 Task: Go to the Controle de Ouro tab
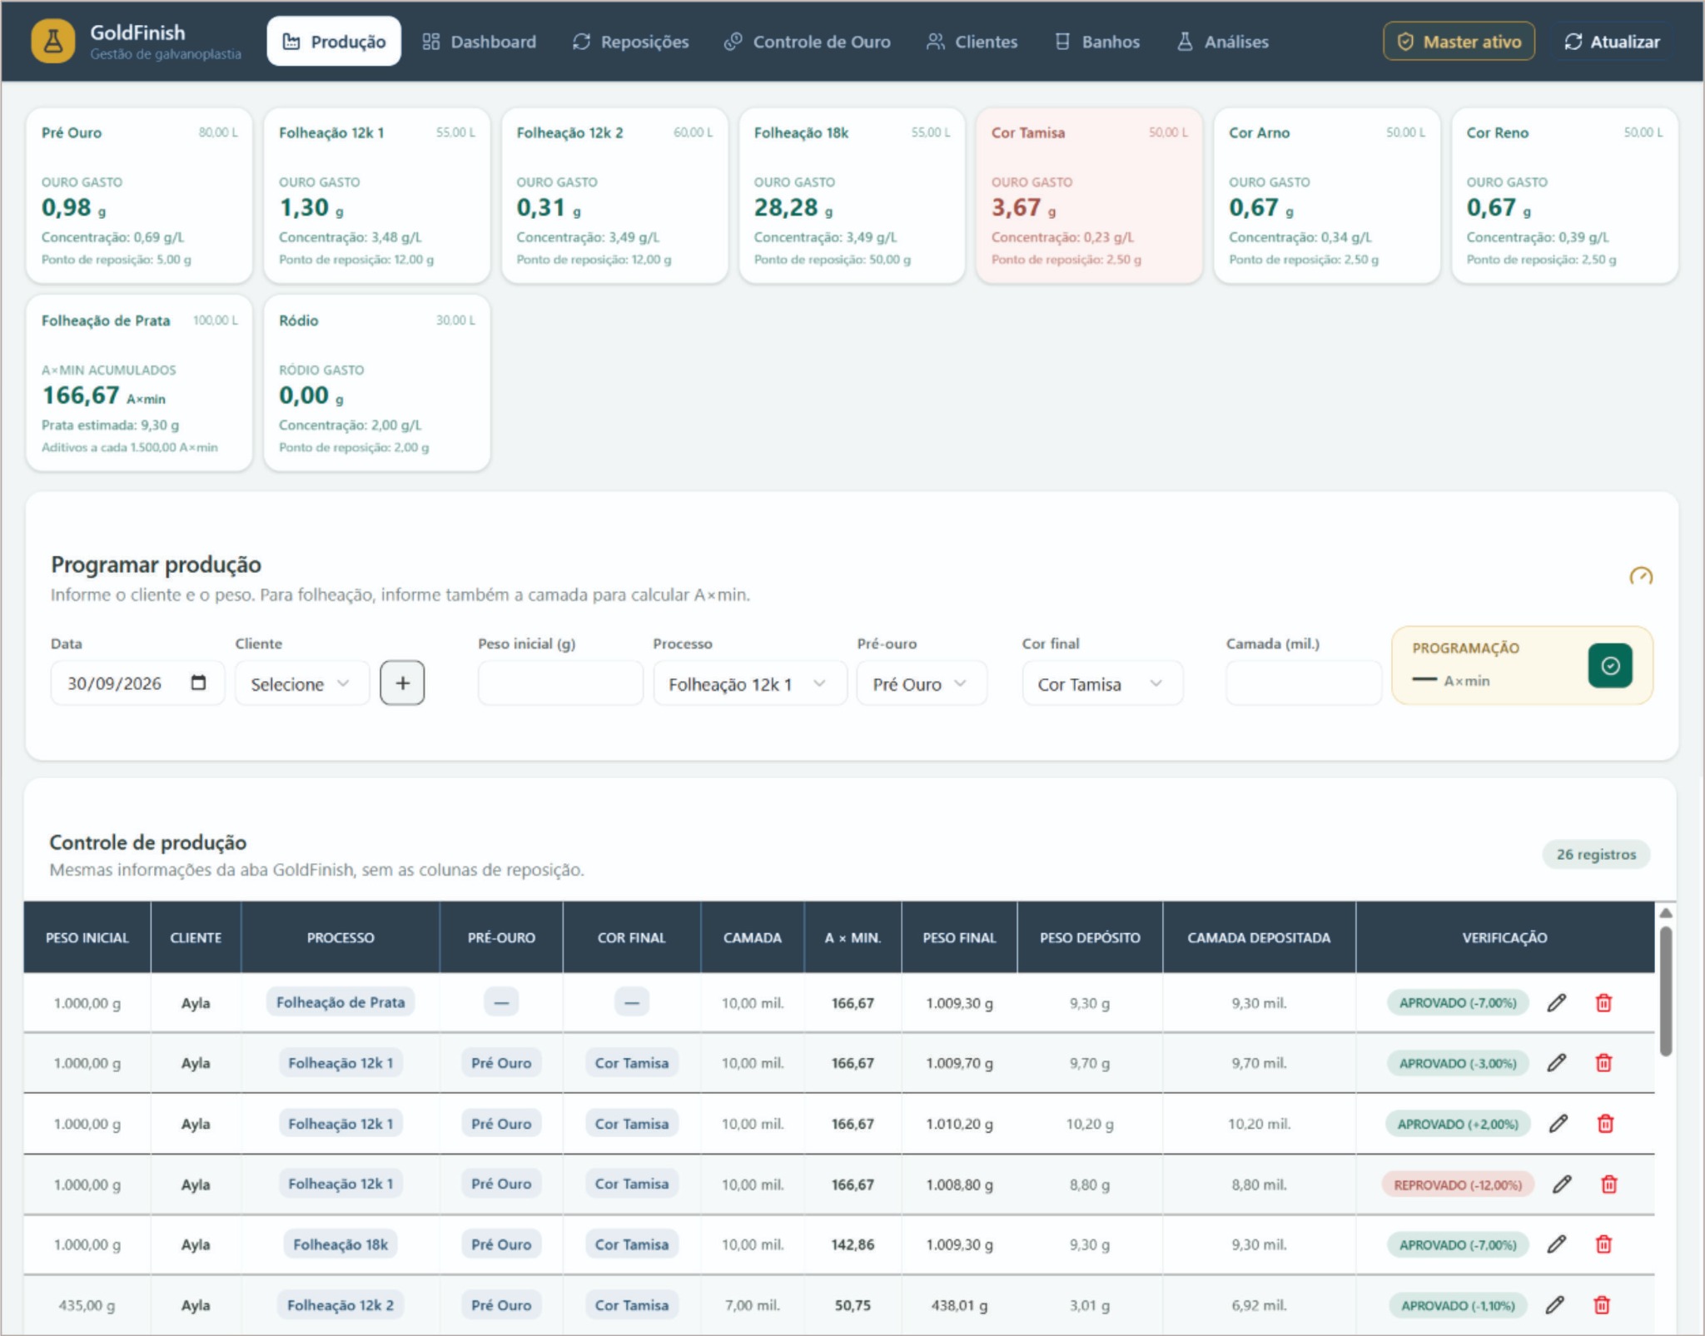(807, 42)
